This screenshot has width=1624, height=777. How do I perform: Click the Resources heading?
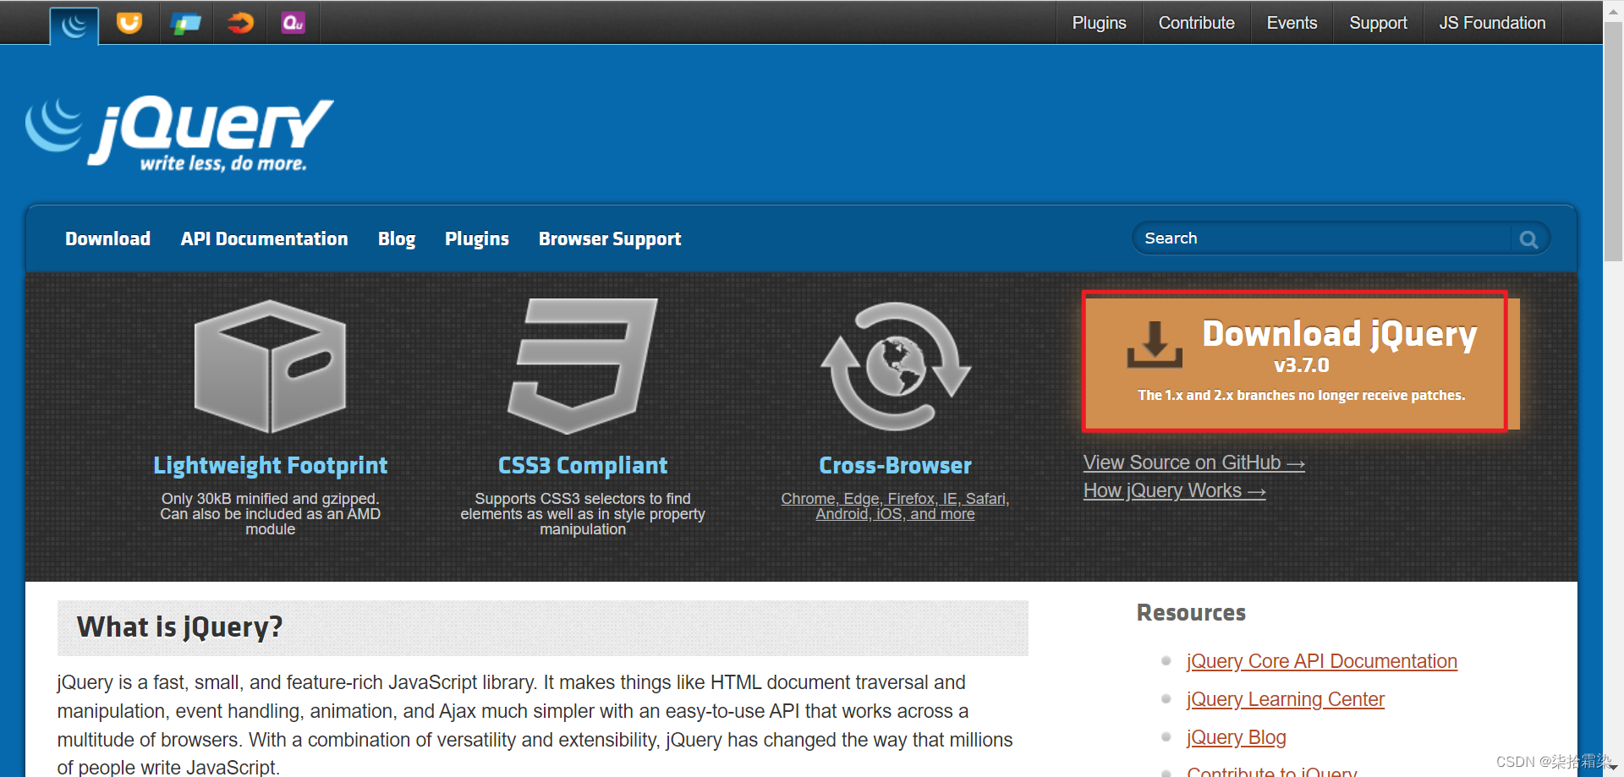click(1191, 613)
